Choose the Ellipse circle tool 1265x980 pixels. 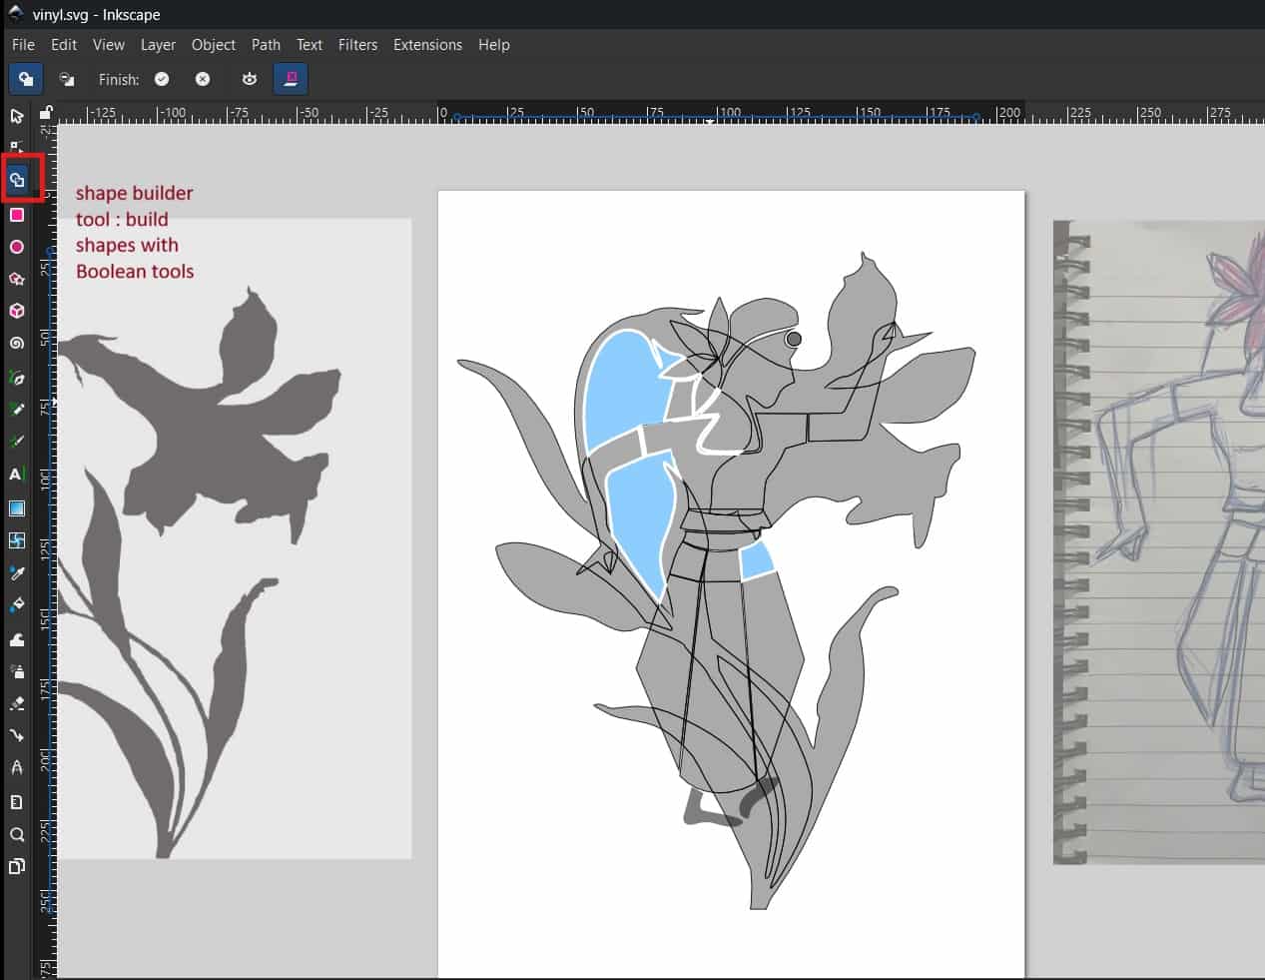tap(17, 247)
